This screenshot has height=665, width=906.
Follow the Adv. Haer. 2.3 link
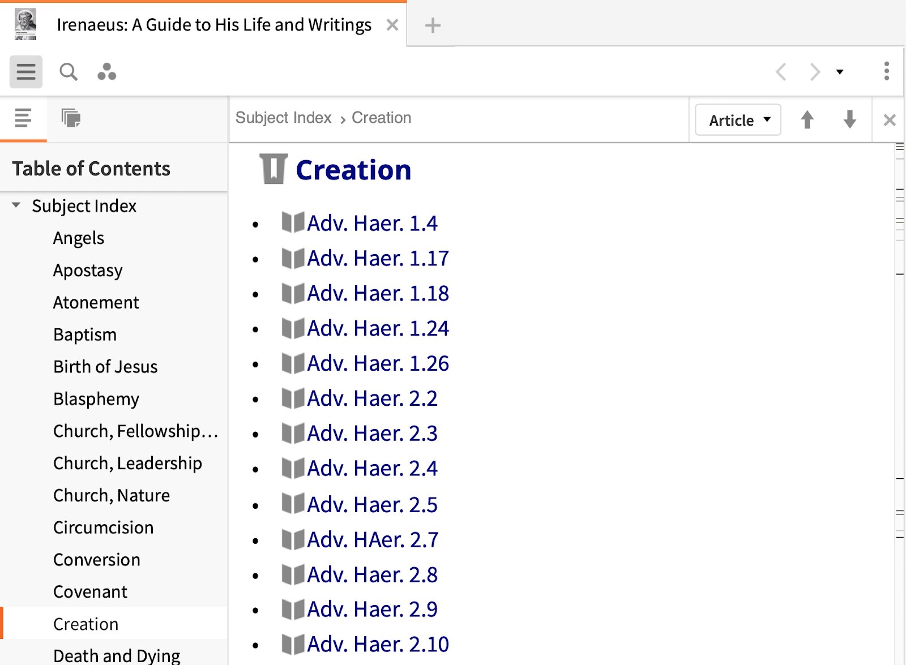(x=372, y=434)
